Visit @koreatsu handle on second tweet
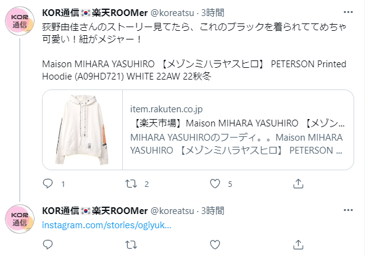The width and height of the screenshot is (377, 256). [x=172, y=211]
